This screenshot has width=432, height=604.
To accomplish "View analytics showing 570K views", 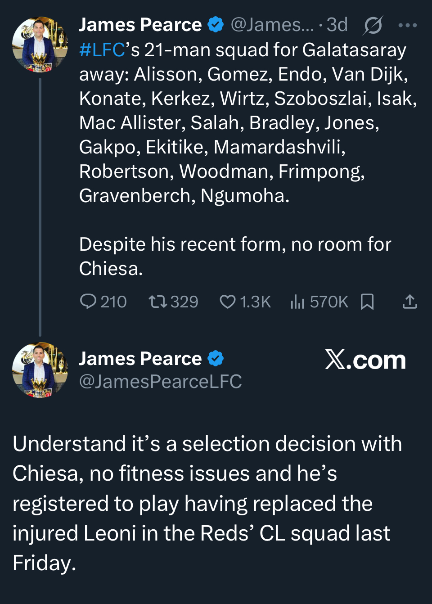I will coord(297,302).
